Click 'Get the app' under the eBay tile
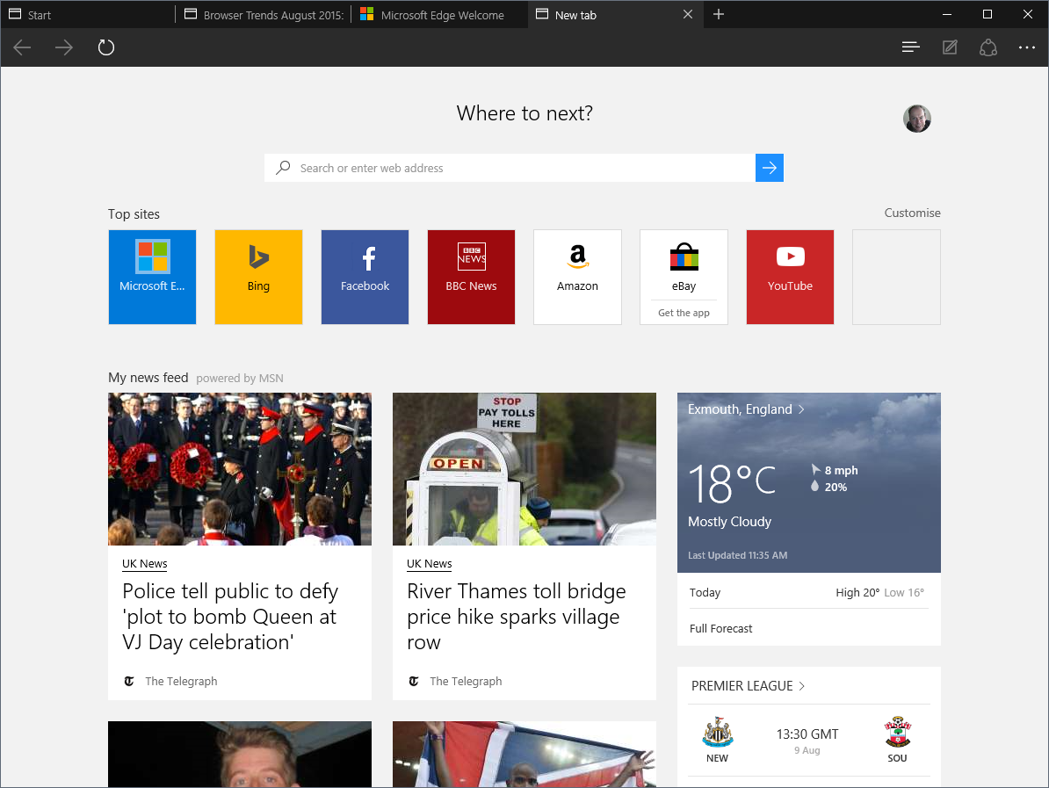1049x788 pixels. 684,312
